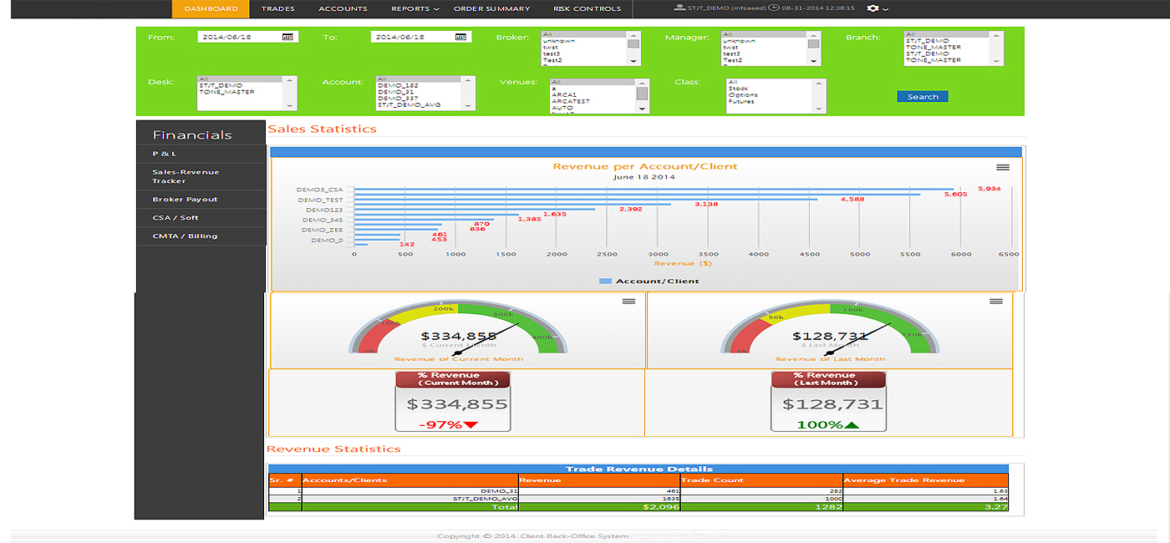1170x543 pixels.
Task: Click the DEMO_31 row in revenue table
Action: click(x=638, y=490)
